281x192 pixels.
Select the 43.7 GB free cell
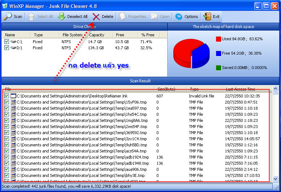[x=122, y=48]
